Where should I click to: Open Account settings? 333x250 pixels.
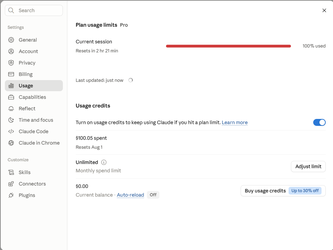34,51
